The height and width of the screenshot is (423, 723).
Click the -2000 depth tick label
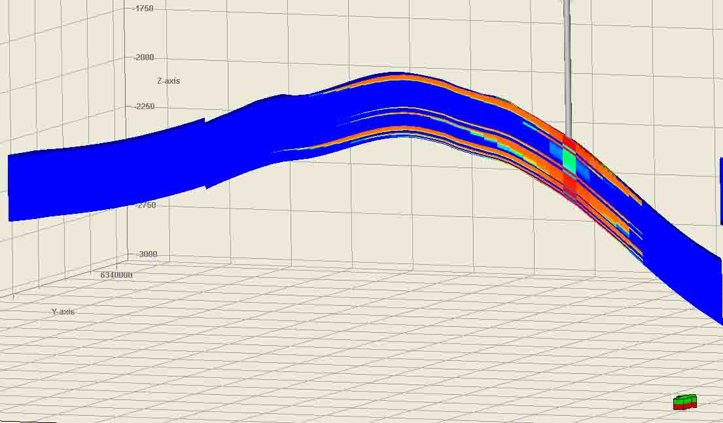(144, 58)
